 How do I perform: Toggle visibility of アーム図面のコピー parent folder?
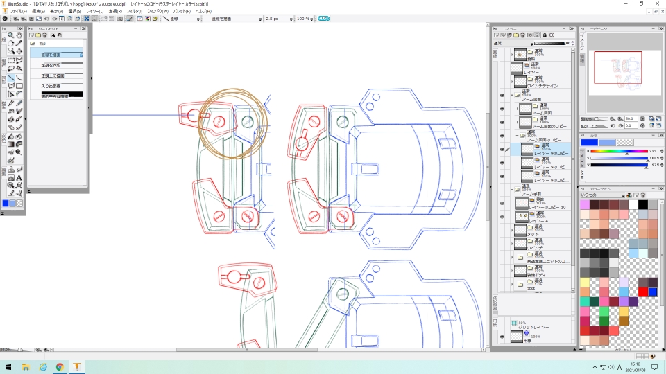click(502, 136)
